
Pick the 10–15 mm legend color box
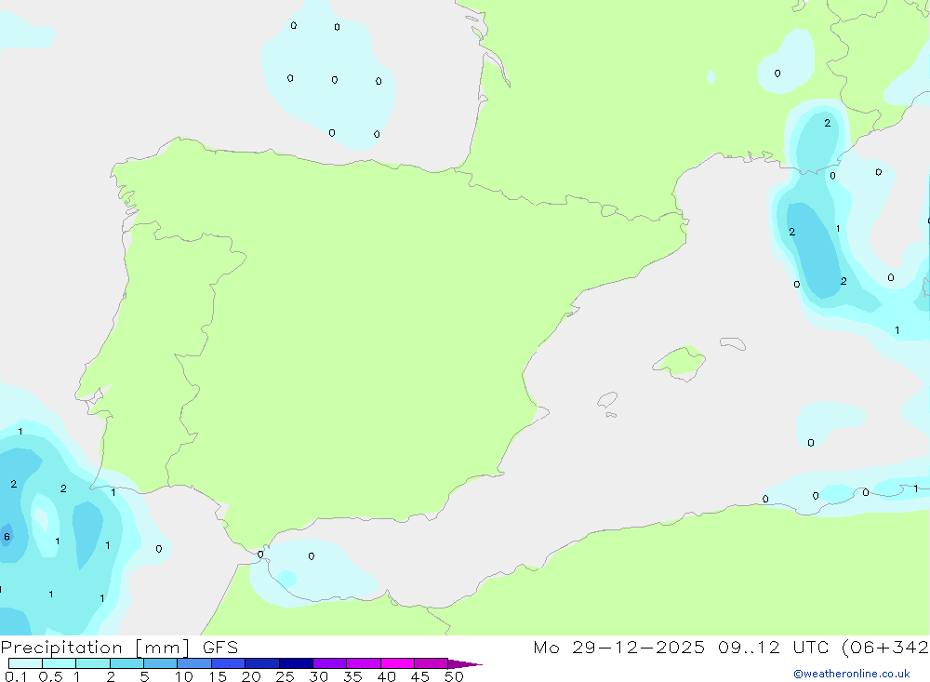194,663
